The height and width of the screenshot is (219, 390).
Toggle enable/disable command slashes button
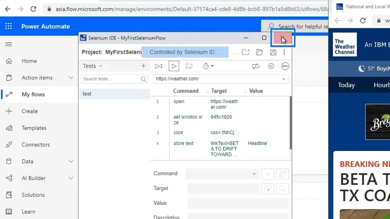(x=268, y=174)
